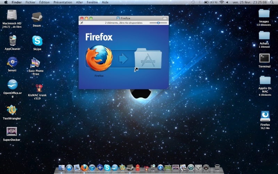Image resolution: width=278 pixels, height=174 pixels.
Task: Open System Preferences from the Dock
Action: [198, 168]
